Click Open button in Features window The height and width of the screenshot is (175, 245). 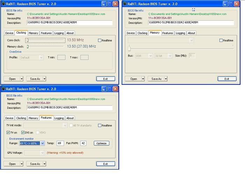pos(12,164)
